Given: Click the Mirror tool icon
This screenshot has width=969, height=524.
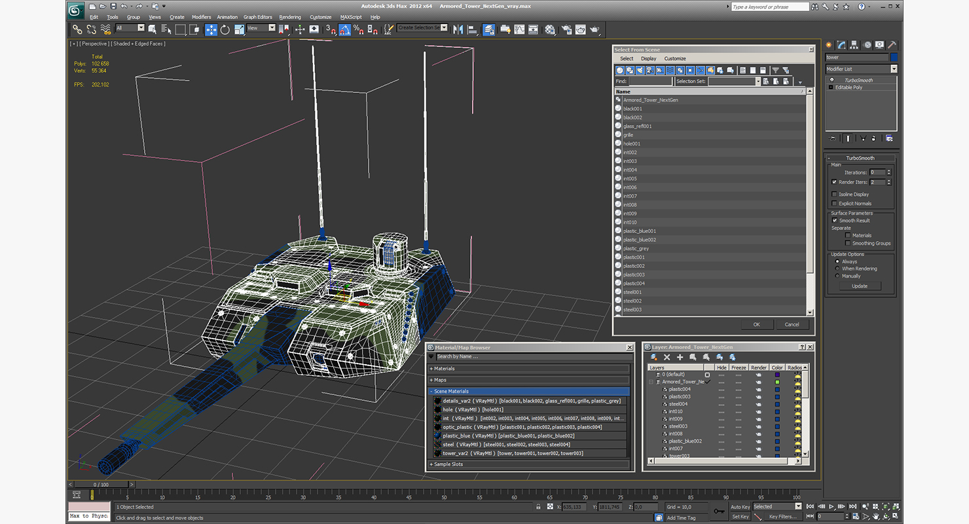Looking at the screenshot, I should click(458, 29).
